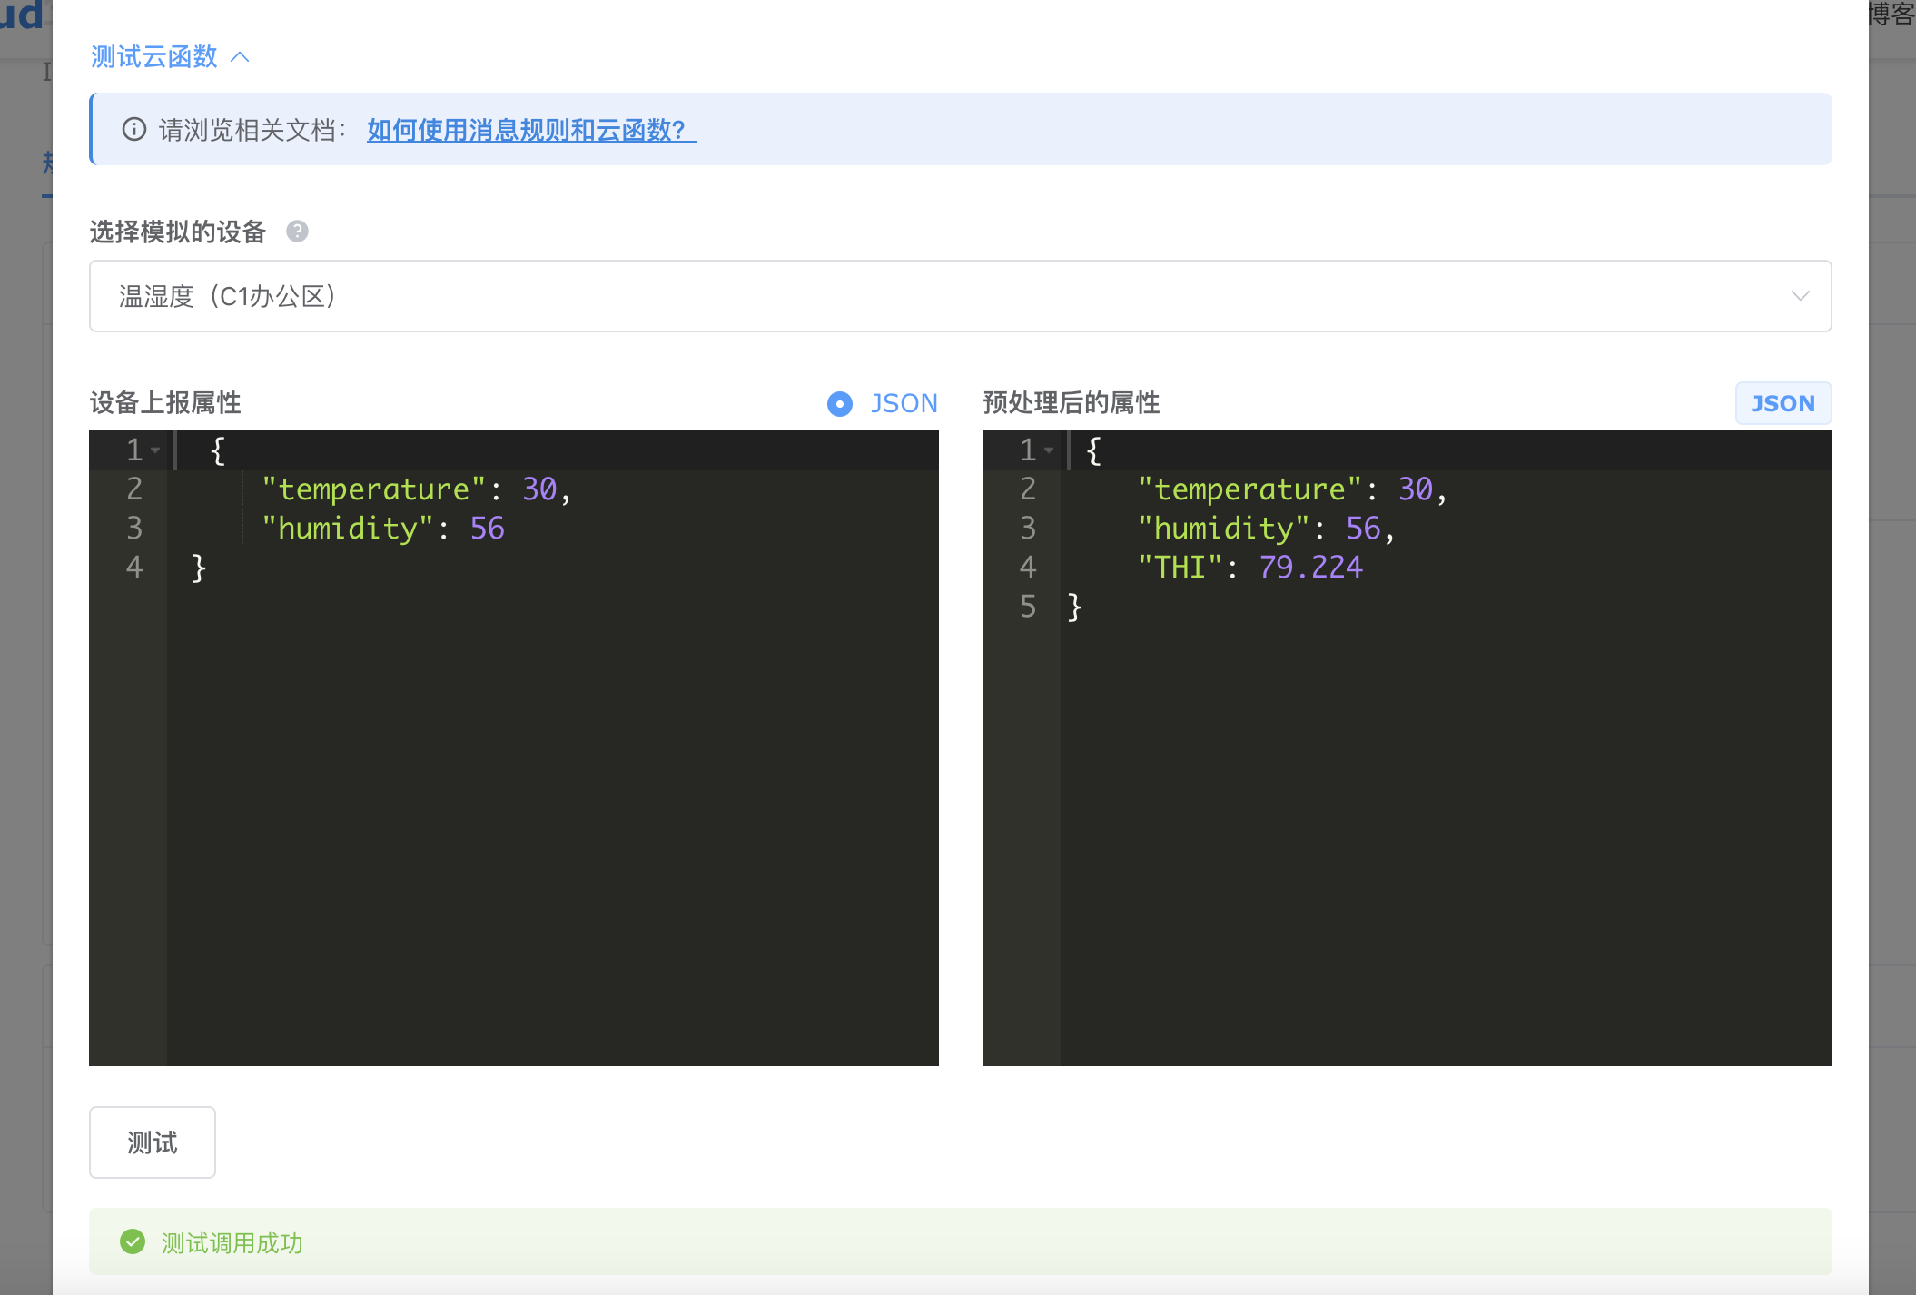The image size is (1916, 1295).
Task: Open 如何使用消息规则和云函数 documentation link
Action: 531,130
